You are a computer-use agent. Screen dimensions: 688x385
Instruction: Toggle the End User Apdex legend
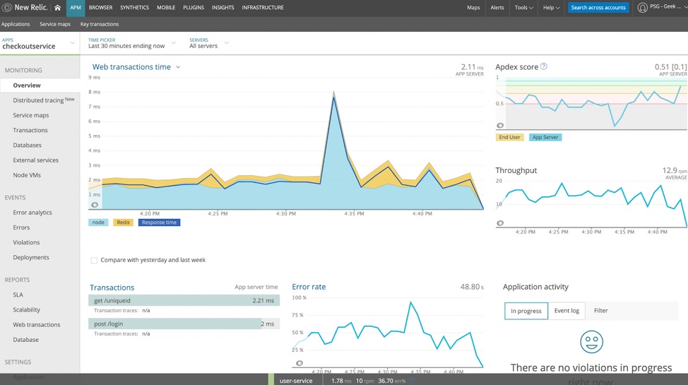509,138
